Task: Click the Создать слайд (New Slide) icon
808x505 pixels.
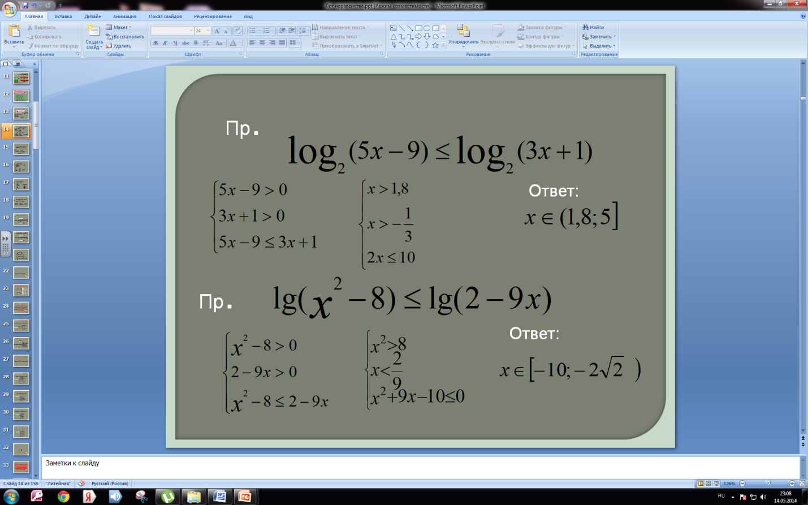Action: 93,31
